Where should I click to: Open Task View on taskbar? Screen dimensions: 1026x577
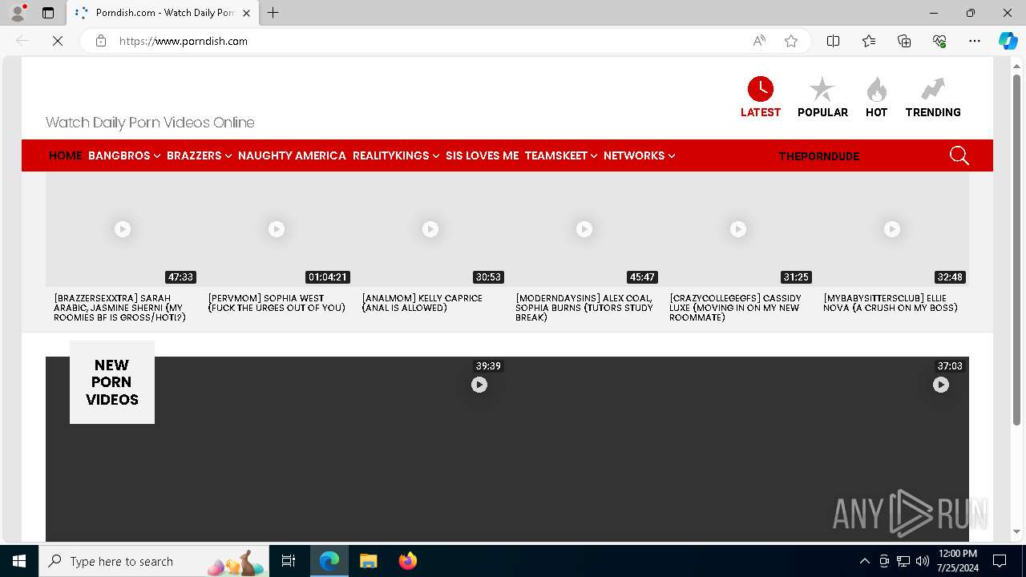(289, 561)
